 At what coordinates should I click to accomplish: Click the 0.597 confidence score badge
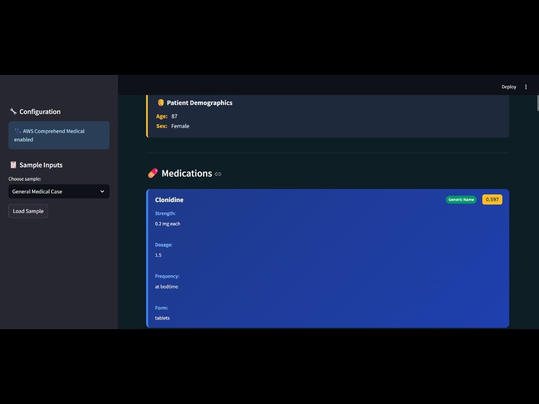click(x=492, y=200)
